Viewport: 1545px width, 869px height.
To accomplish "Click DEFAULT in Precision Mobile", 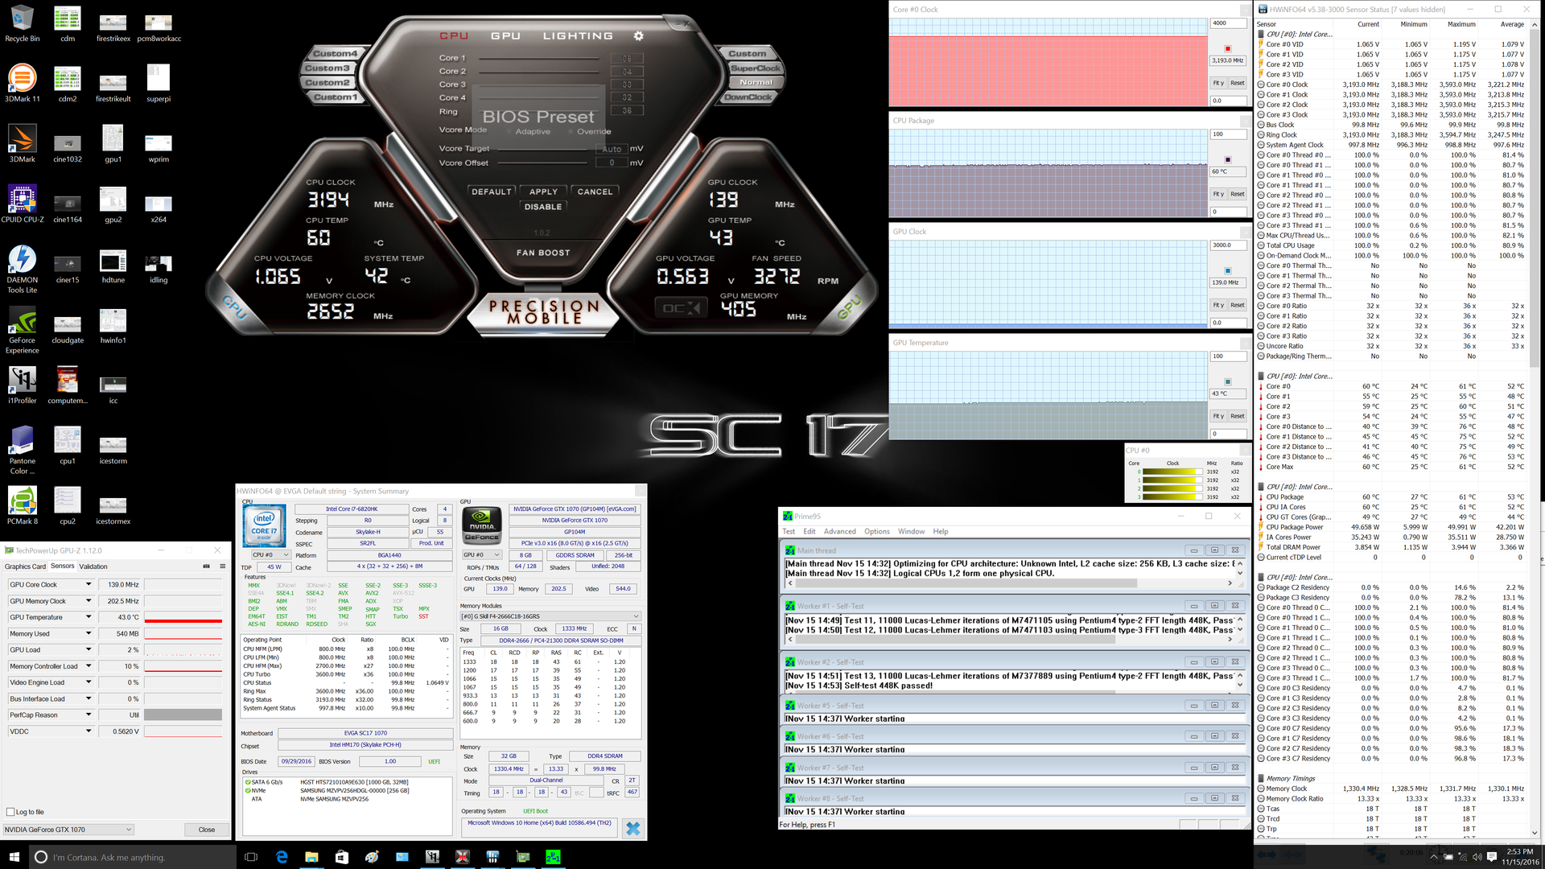I will (492, 192).
